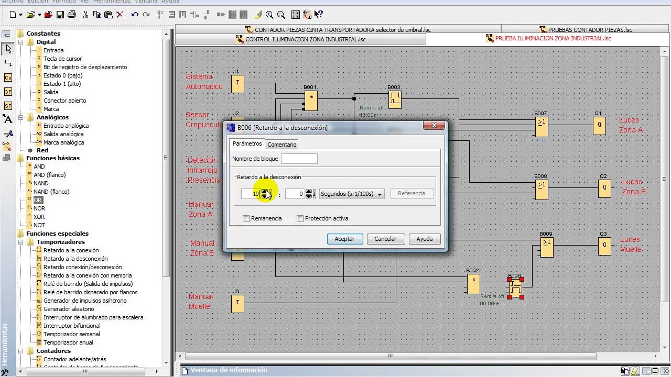Open the dropdown arrow beside New file
The width and height of the screenshot is (671, 377).
point(20,15)
